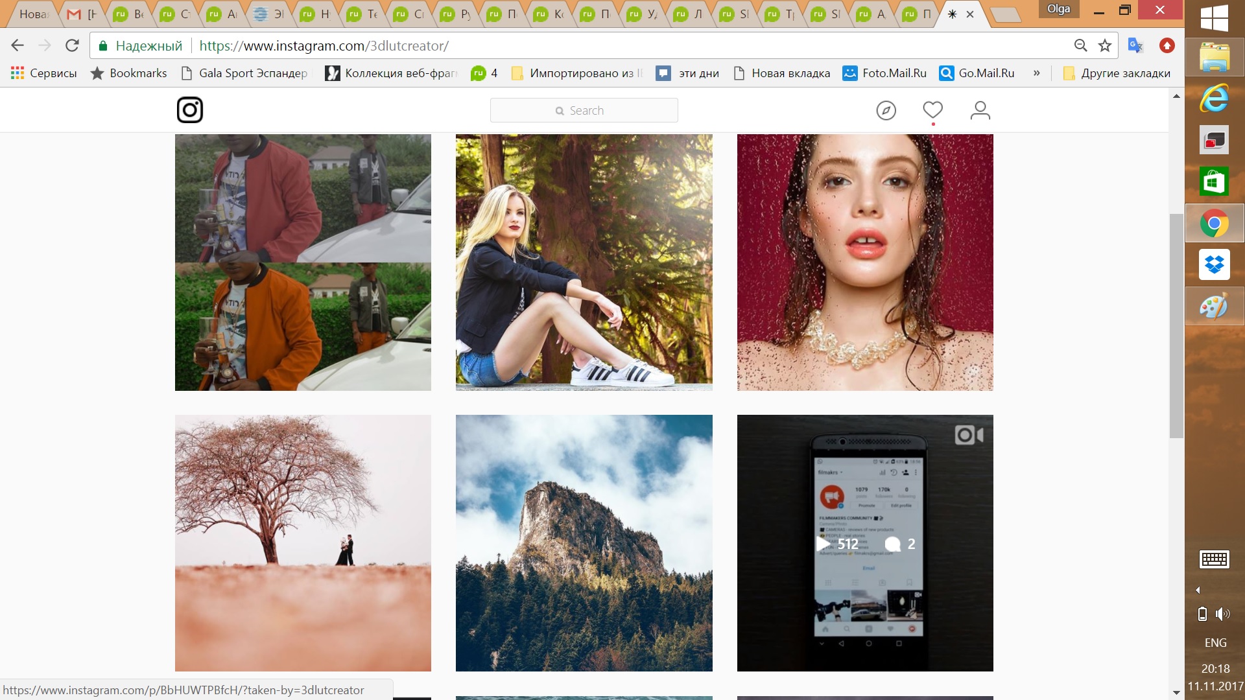Click the Instagram camera logo
The height and width of the screenshot is (700, 1245).
(190, 110)
